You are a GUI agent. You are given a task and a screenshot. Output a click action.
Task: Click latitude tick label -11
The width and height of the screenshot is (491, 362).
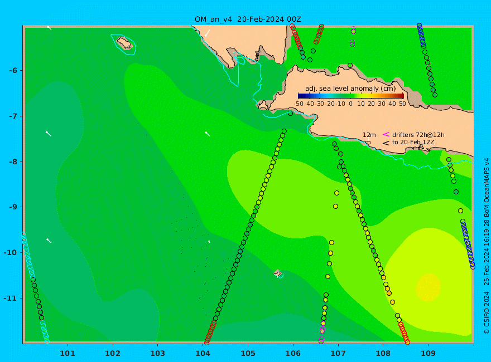11,298
